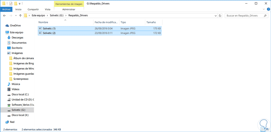Click the Solvetic (1) file name

coord(49,28)
